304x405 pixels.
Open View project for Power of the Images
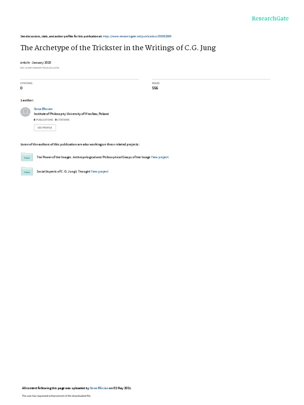(160, 157)
